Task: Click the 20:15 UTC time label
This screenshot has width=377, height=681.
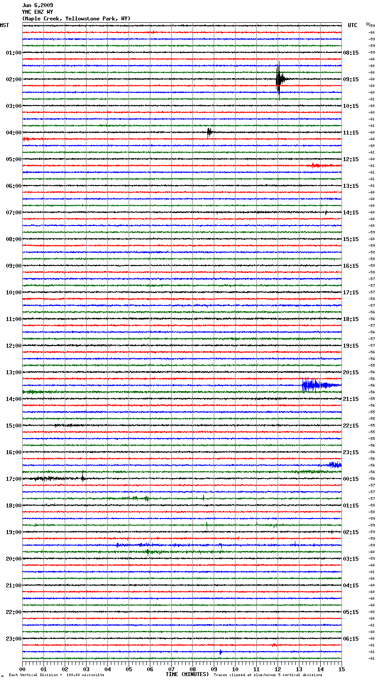Action: tap(351, 372)
